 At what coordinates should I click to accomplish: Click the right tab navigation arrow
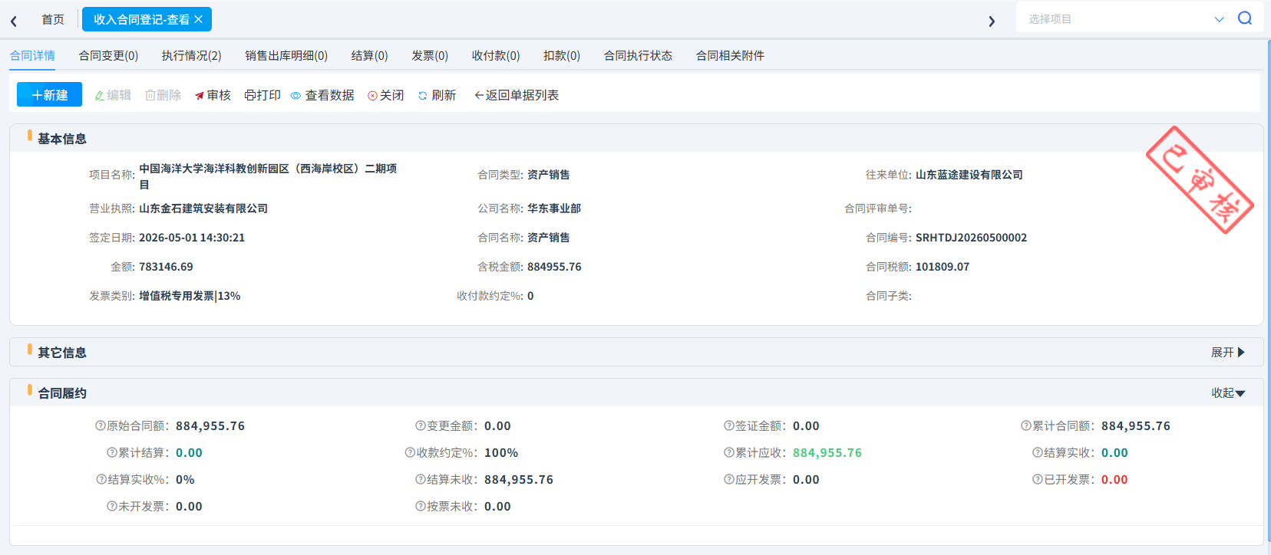click(x=992, y=21)
